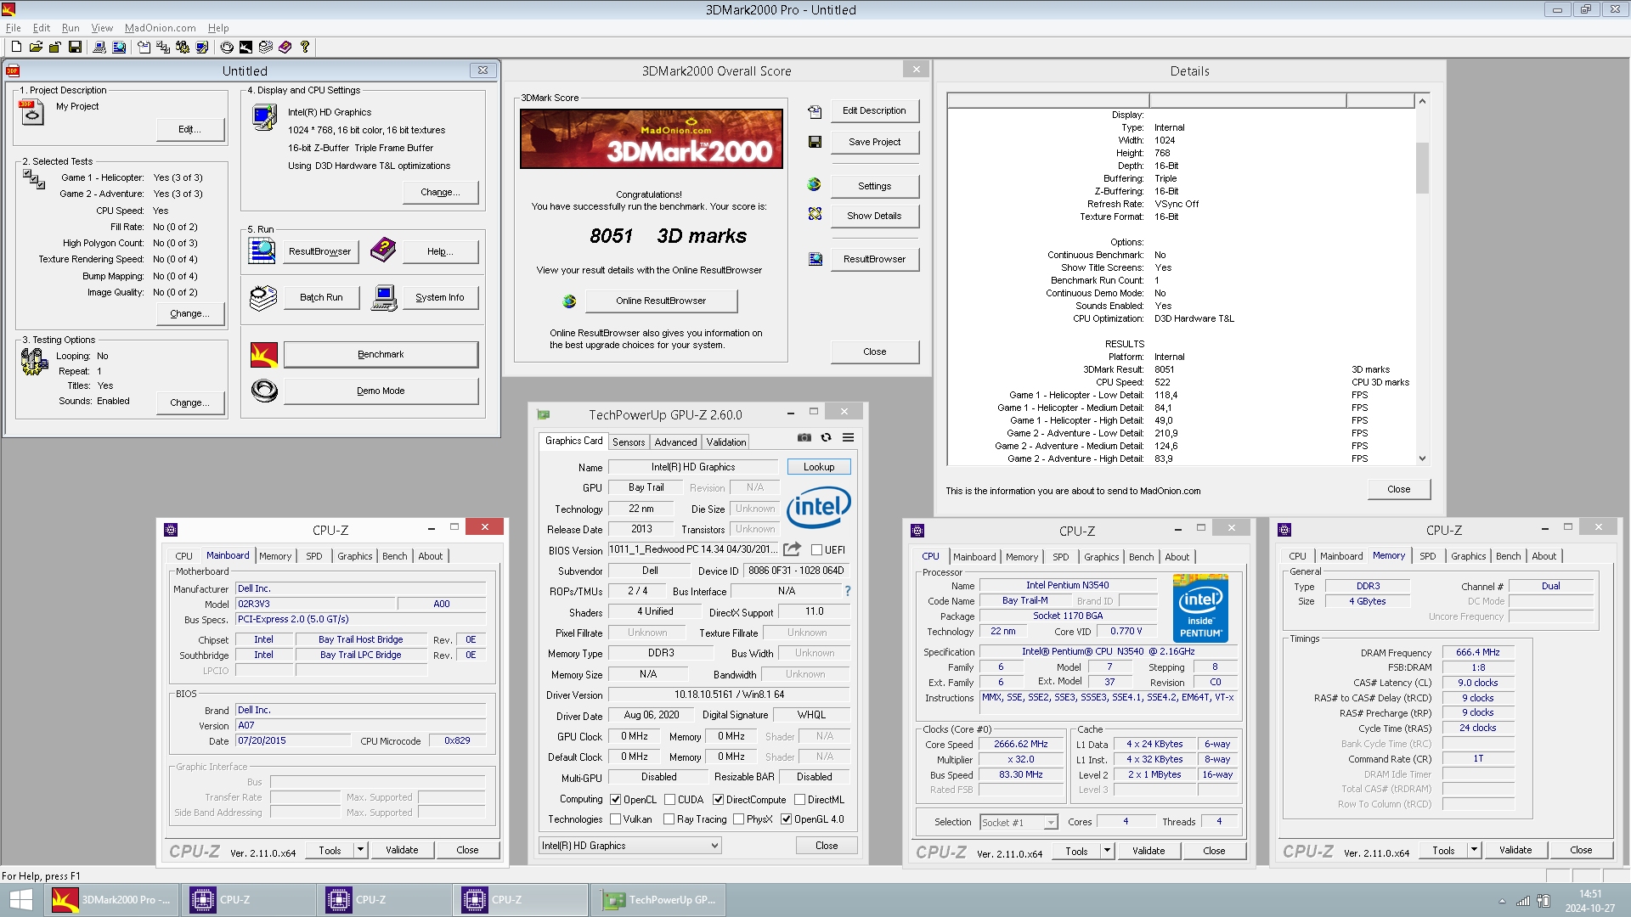This screenshot has width=1631, height=917.
Task: Click the Batch Run disk stack icon
Action: click(263, 298)
